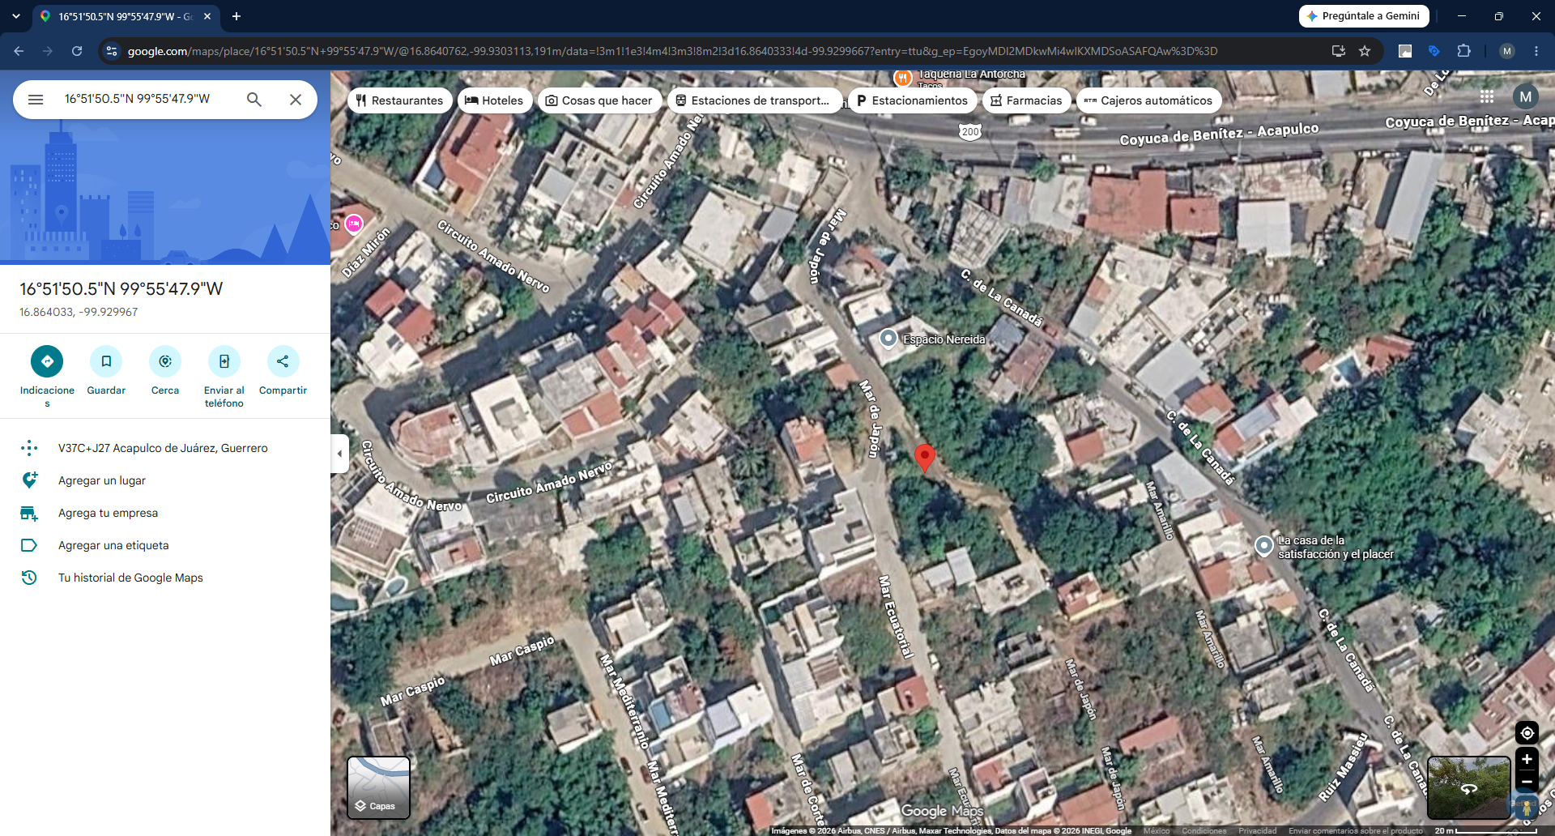The image size is (1555, 836).
Task: Open tab search dropdown arrow
Action: coord(16,16)
